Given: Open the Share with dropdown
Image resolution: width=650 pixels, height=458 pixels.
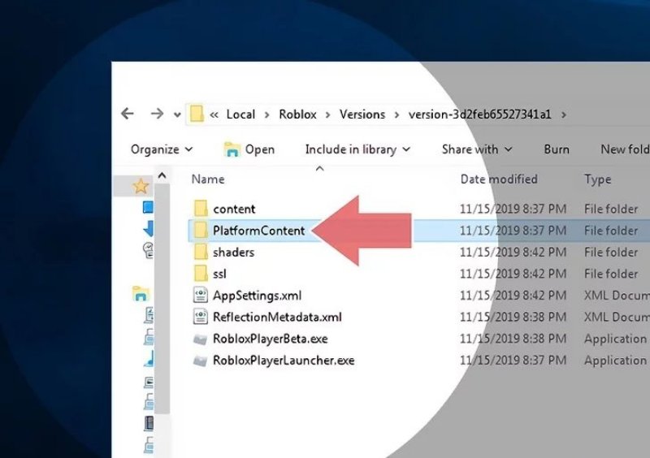Looking at the screenshot, I should click(x=477, y=149).
